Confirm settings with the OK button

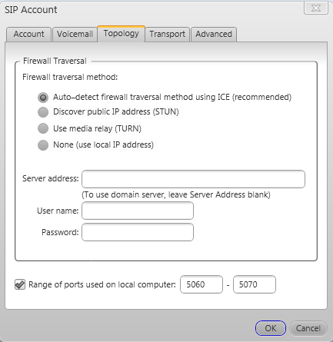(271, 328)
